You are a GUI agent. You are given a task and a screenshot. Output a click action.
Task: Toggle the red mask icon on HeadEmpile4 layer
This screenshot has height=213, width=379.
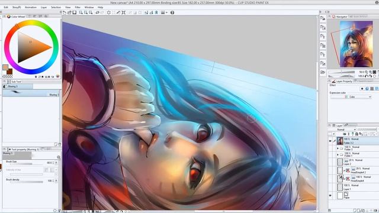348,179
